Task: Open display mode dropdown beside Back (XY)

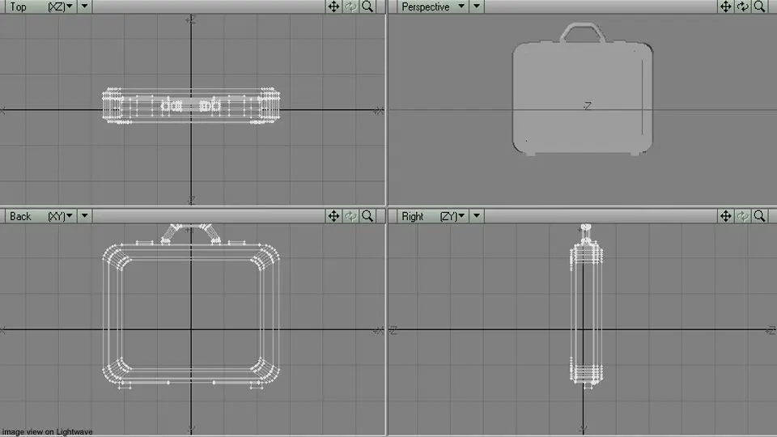Action: pos(85,216)
